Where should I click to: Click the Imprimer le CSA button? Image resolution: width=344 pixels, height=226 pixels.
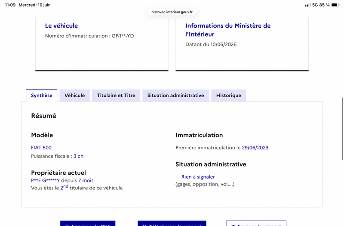point(88,223)
